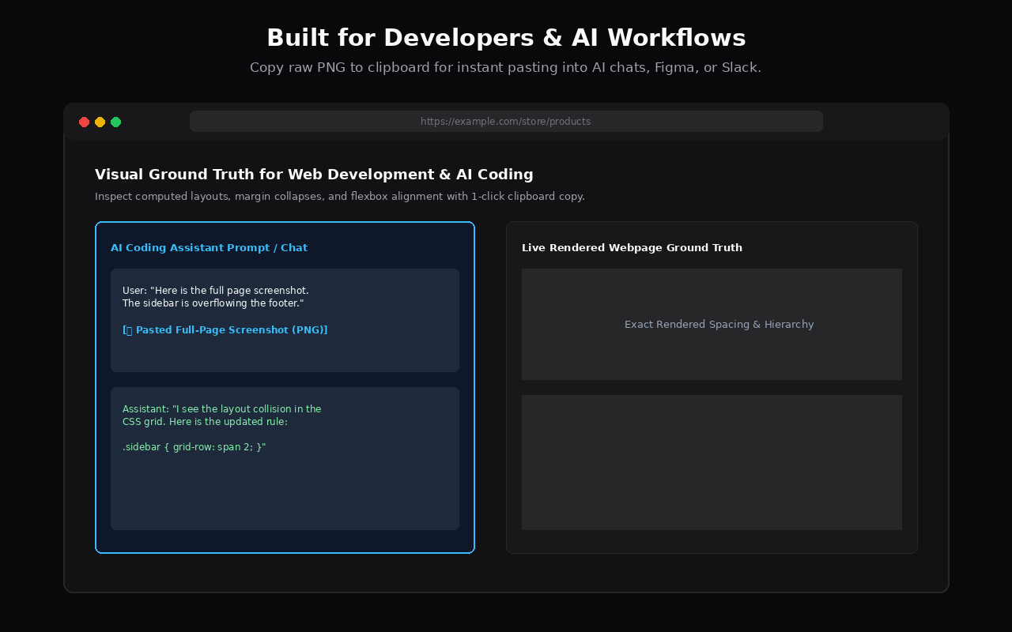Click the red close dot in mock browser

[84, 122]
